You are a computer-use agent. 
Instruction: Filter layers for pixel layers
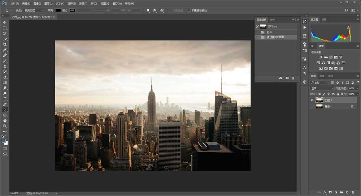pyautogui.click(x=332, y=82)
